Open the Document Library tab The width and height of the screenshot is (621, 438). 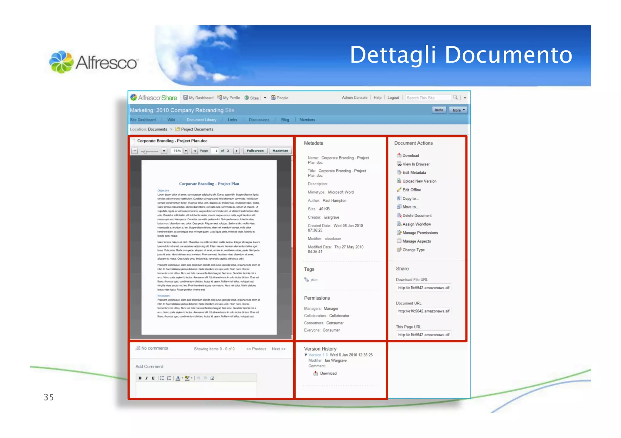(201, 120)
